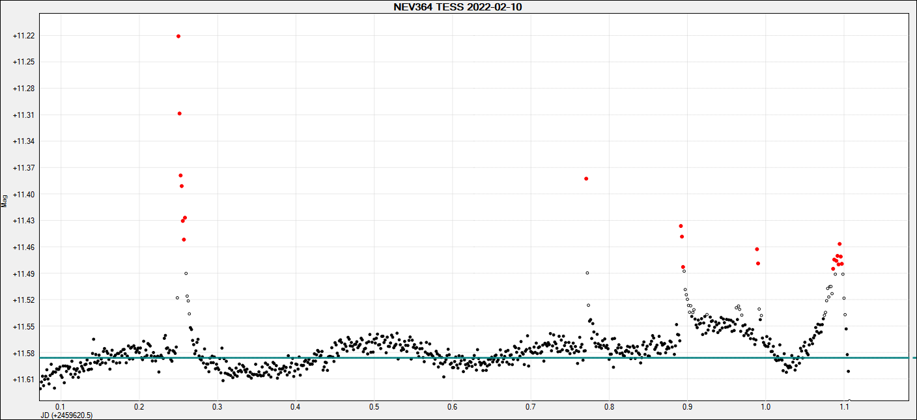
Task: Click the +11.25 magnitude tick label
Action: click(x=24, y=62)
